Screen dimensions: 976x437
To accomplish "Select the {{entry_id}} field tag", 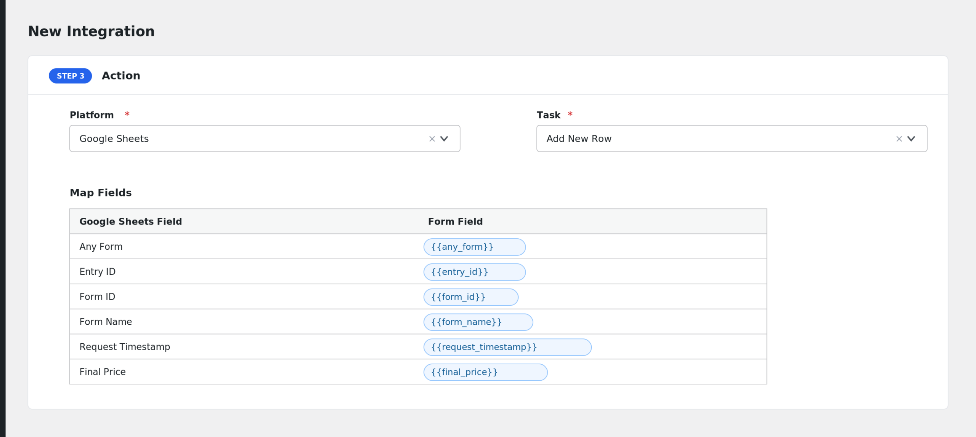I will (x=474, y=272).
